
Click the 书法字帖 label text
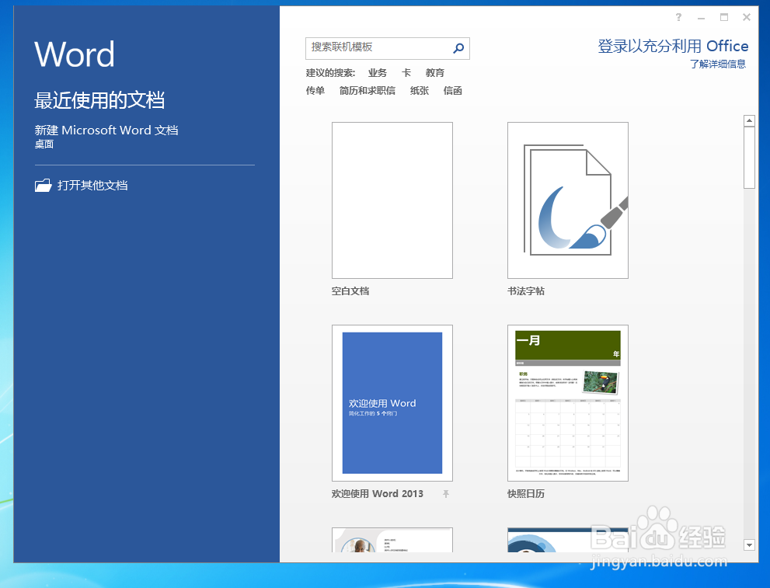point(526,291)
